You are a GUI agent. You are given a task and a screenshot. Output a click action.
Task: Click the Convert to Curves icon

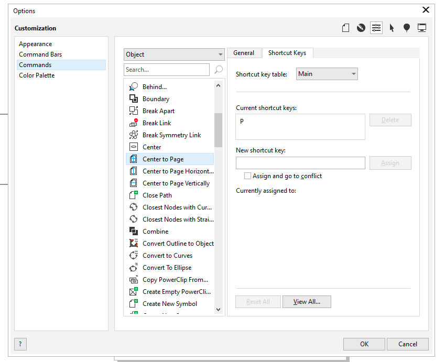133,256
